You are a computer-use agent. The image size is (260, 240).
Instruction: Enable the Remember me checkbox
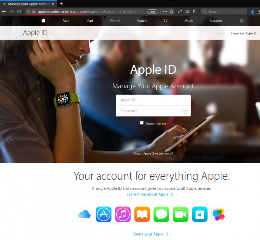[x=142, y=123]
